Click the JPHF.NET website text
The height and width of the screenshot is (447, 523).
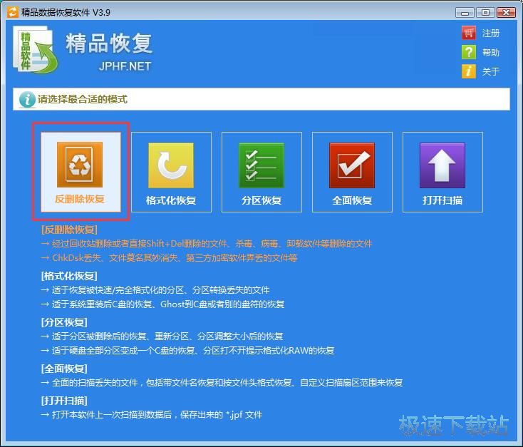125,66
